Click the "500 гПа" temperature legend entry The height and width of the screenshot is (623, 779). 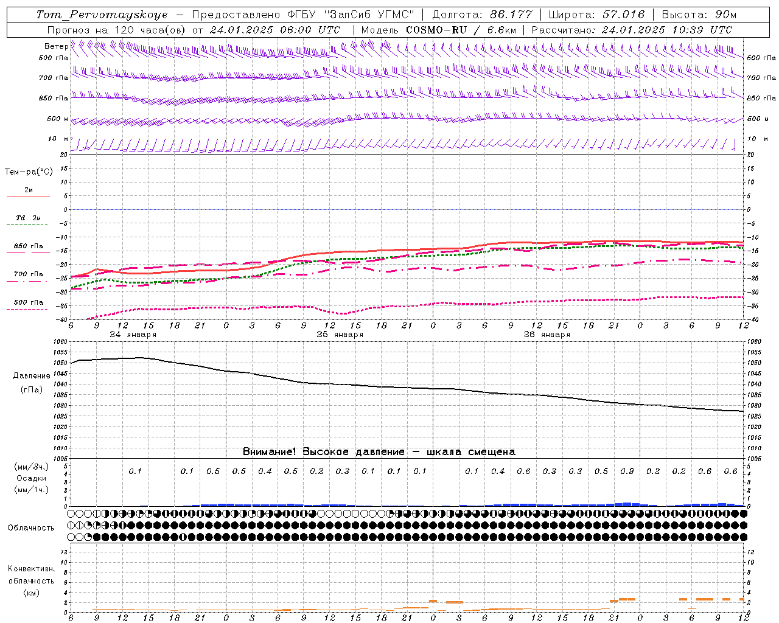(x=29, y=302)
